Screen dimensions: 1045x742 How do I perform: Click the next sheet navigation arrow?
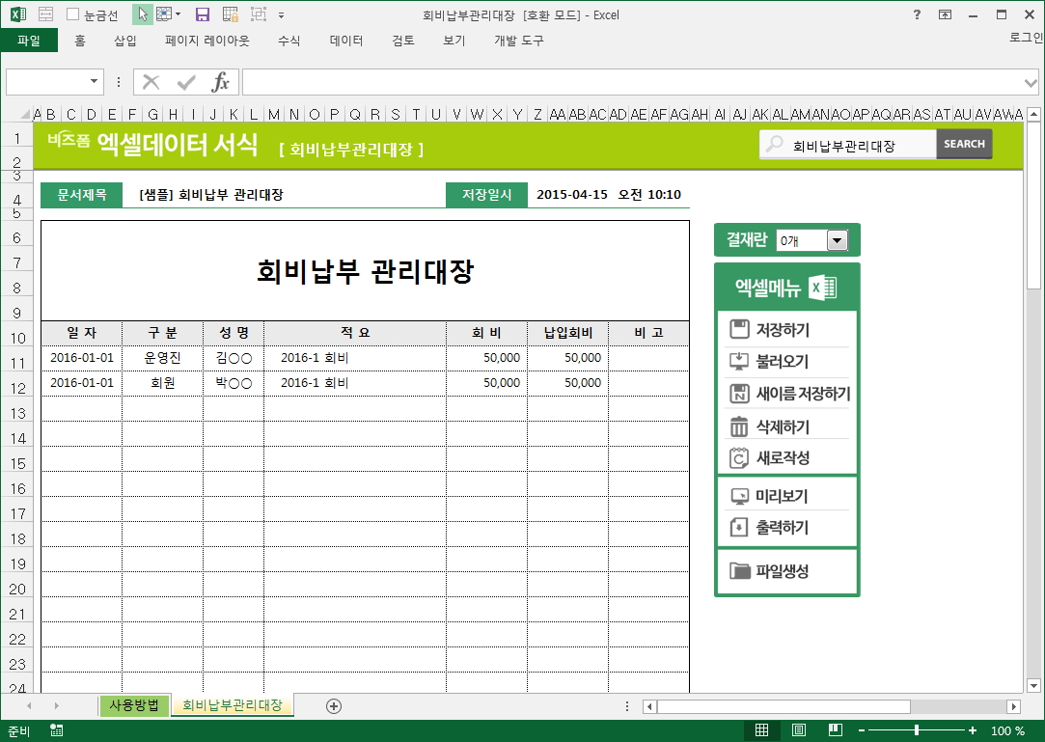[x=56, y=705]
